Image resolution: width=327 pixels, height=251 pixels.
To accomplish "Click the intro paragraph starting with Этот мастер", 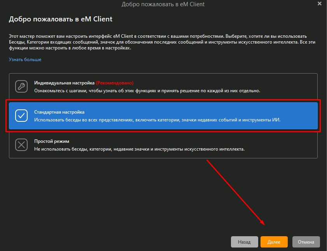I will [162, 42].
